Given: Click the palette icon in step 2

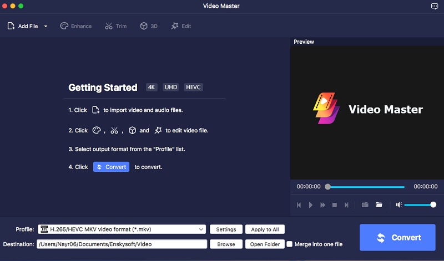Looking at the screenshot, I should tap(97, 130).
